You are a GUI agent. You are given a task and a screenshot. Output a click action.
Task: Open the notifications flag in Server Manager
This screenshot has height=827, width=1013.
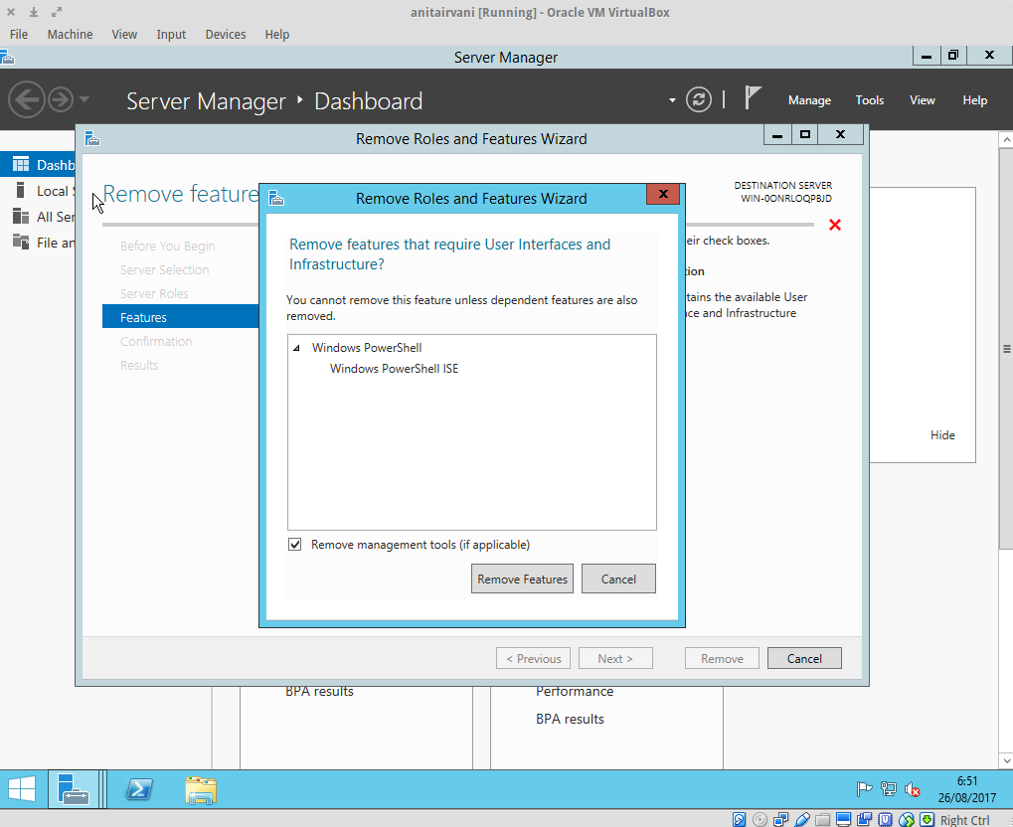click(752, 98)
